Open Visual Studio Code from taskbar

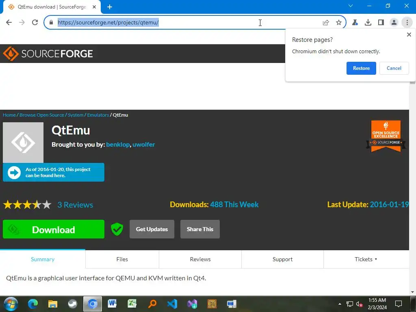[x=172, y=304]
